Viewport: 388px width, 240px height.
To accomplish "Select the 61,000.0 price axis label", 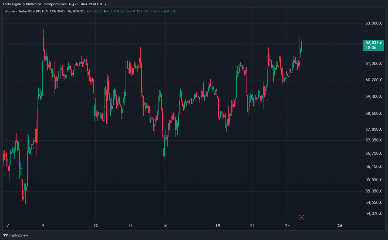I will (374, 63).
